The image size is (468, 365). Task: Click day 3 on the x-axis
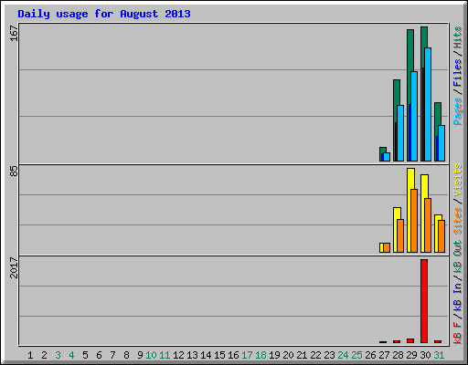[x=58, y=355]
